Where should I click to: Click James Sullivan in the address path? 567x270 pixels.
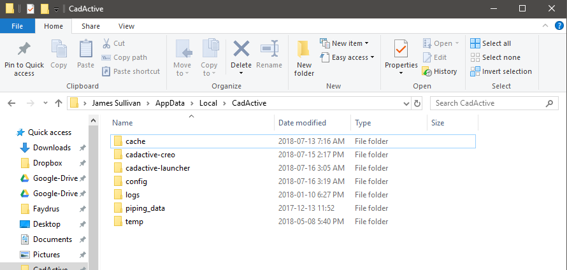click(116, 103)
